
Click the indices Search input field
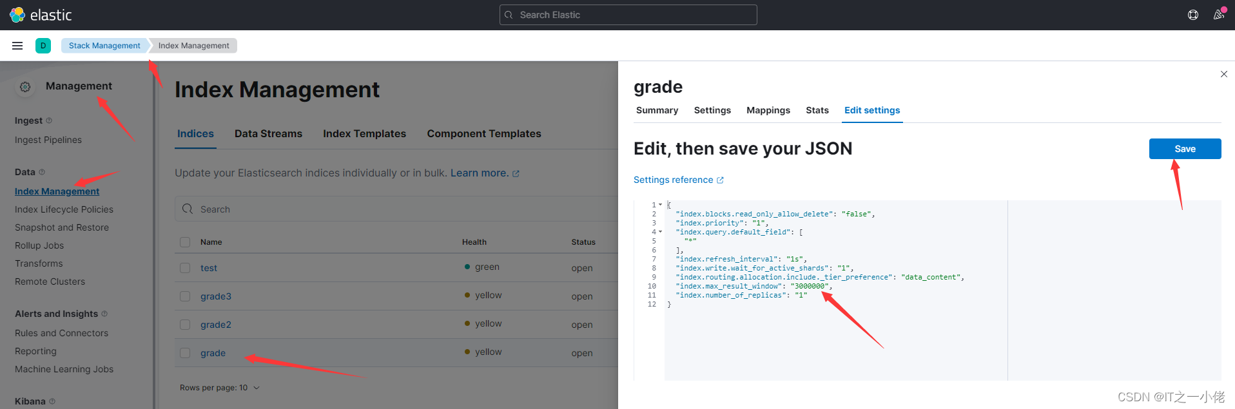(396, 209)
